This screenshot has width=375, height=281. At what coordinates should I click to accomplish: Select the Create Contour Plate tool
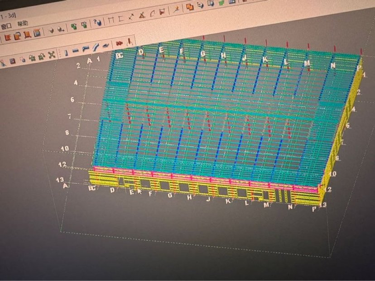pyautogui.click(x=106, y=45)
